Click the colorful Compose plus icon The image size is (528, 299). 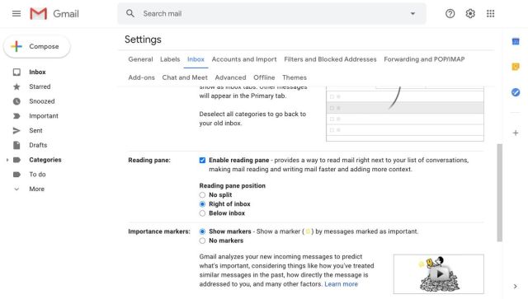point(16,46)
